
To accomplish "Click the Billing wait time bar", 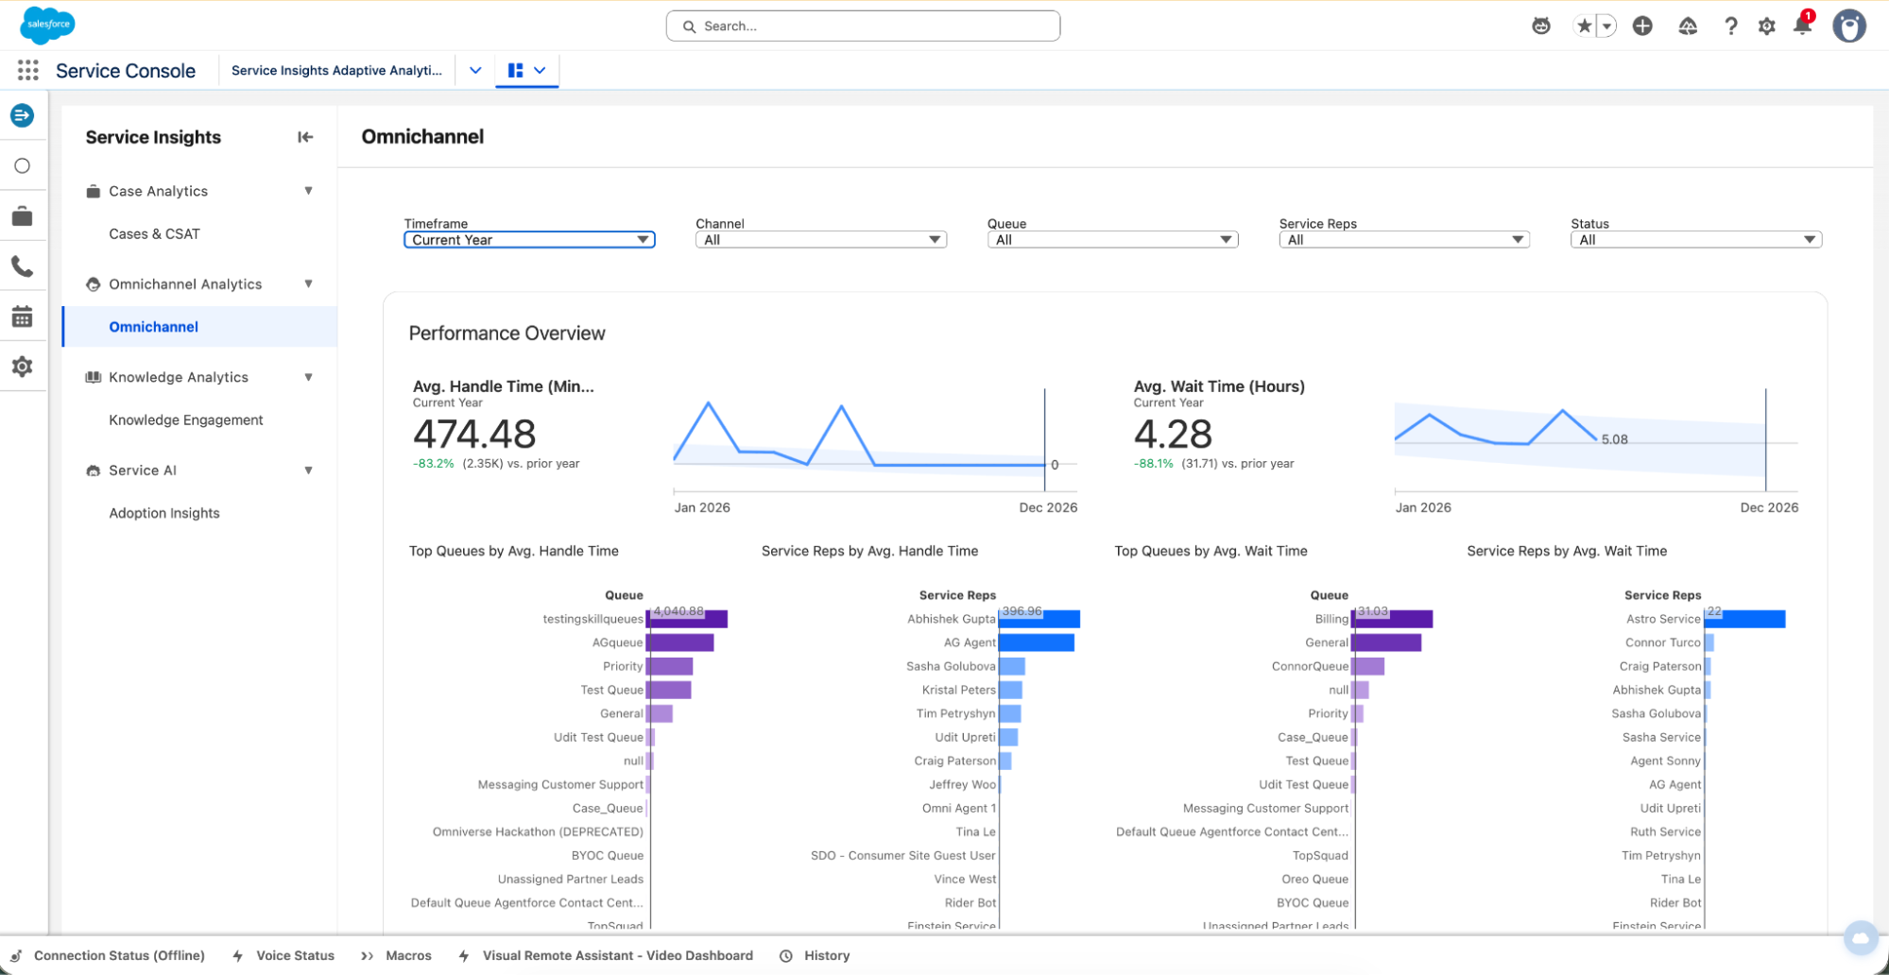I will point(1393,619).
